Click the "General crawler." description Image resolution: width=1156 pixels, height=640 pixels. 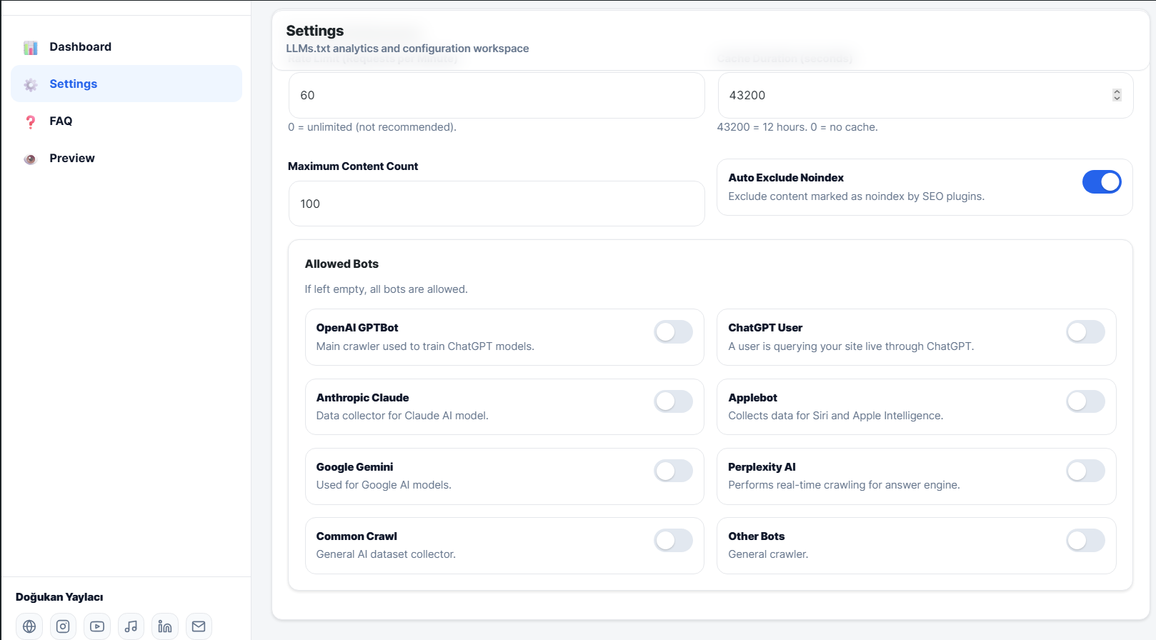[768, 554]
